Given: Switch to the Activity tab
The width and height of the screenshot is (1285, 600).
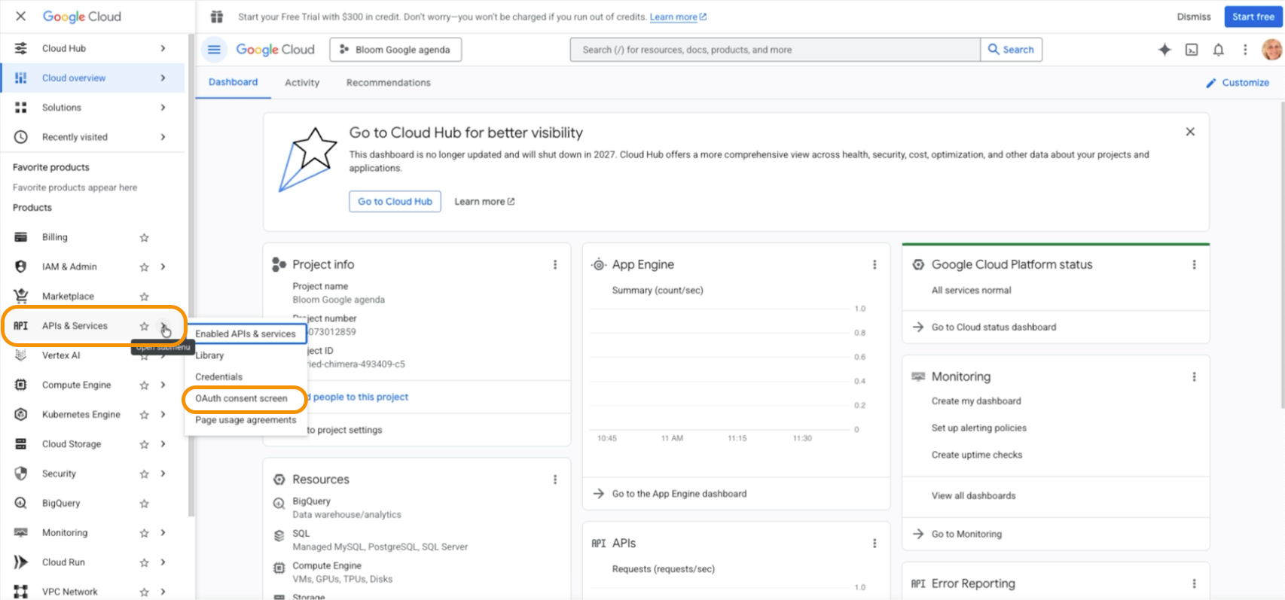Looking at the screenshot, I should pos(302,83).
